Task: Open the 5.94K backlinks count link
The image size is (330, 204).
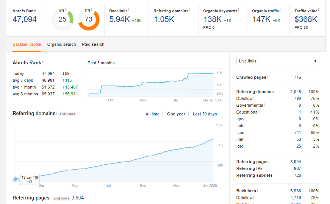Action: coord(119,19)
